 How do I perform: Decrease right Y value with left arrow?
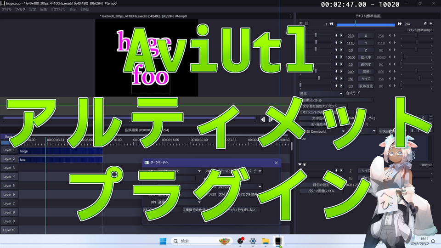390,43
